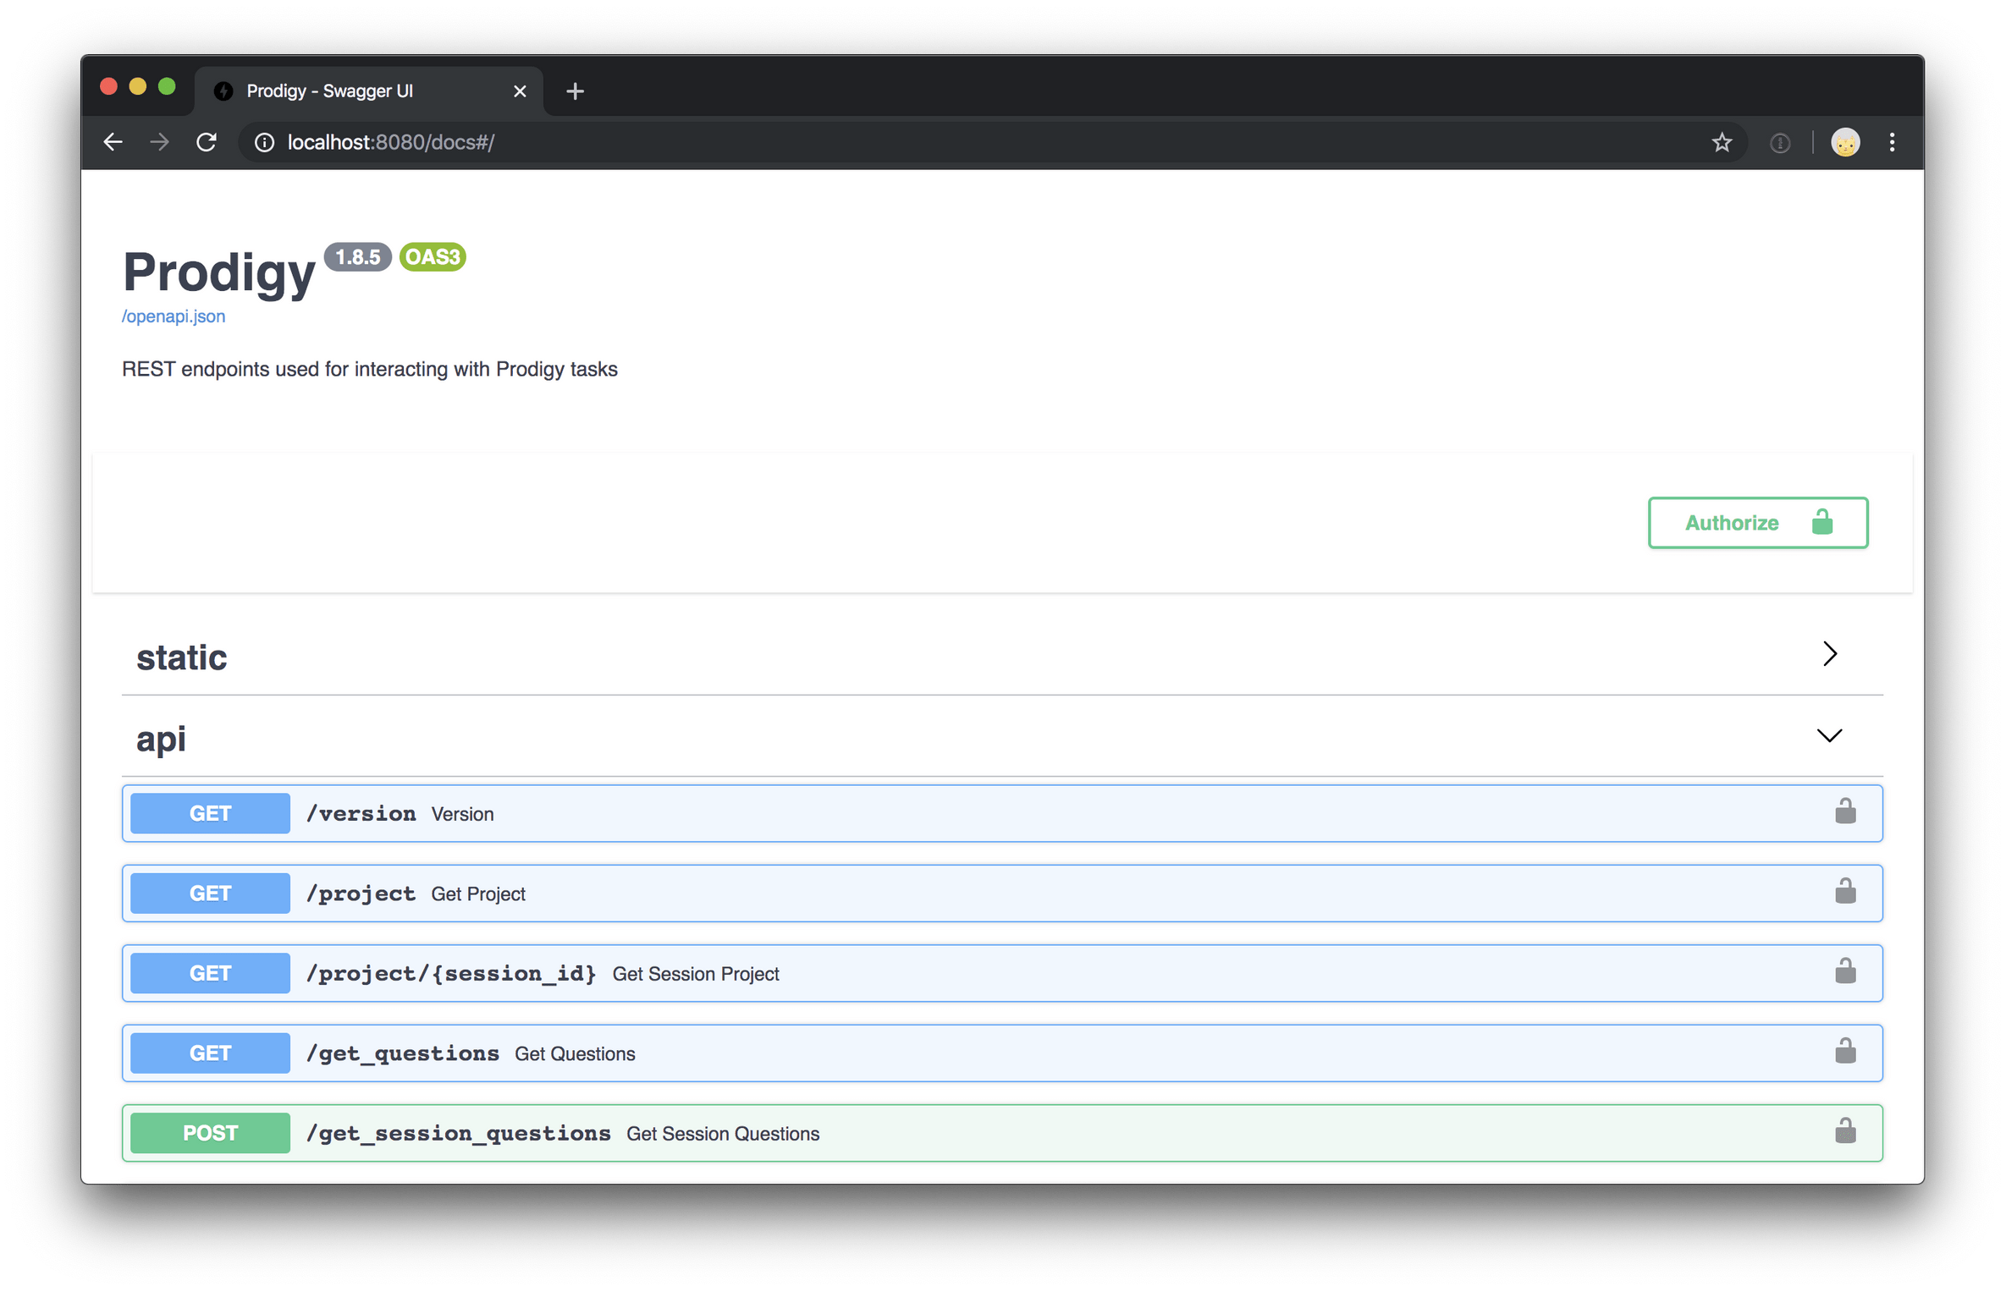The height and width of the screenshot is (1292, 2006).
Task: Bookmark this page with the star icon
Action: 1722,142
